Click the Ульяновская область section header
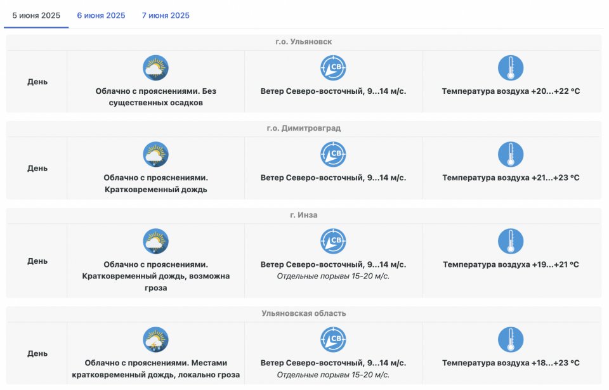Viewport: 609px width, 390px height. coord(303,313)
